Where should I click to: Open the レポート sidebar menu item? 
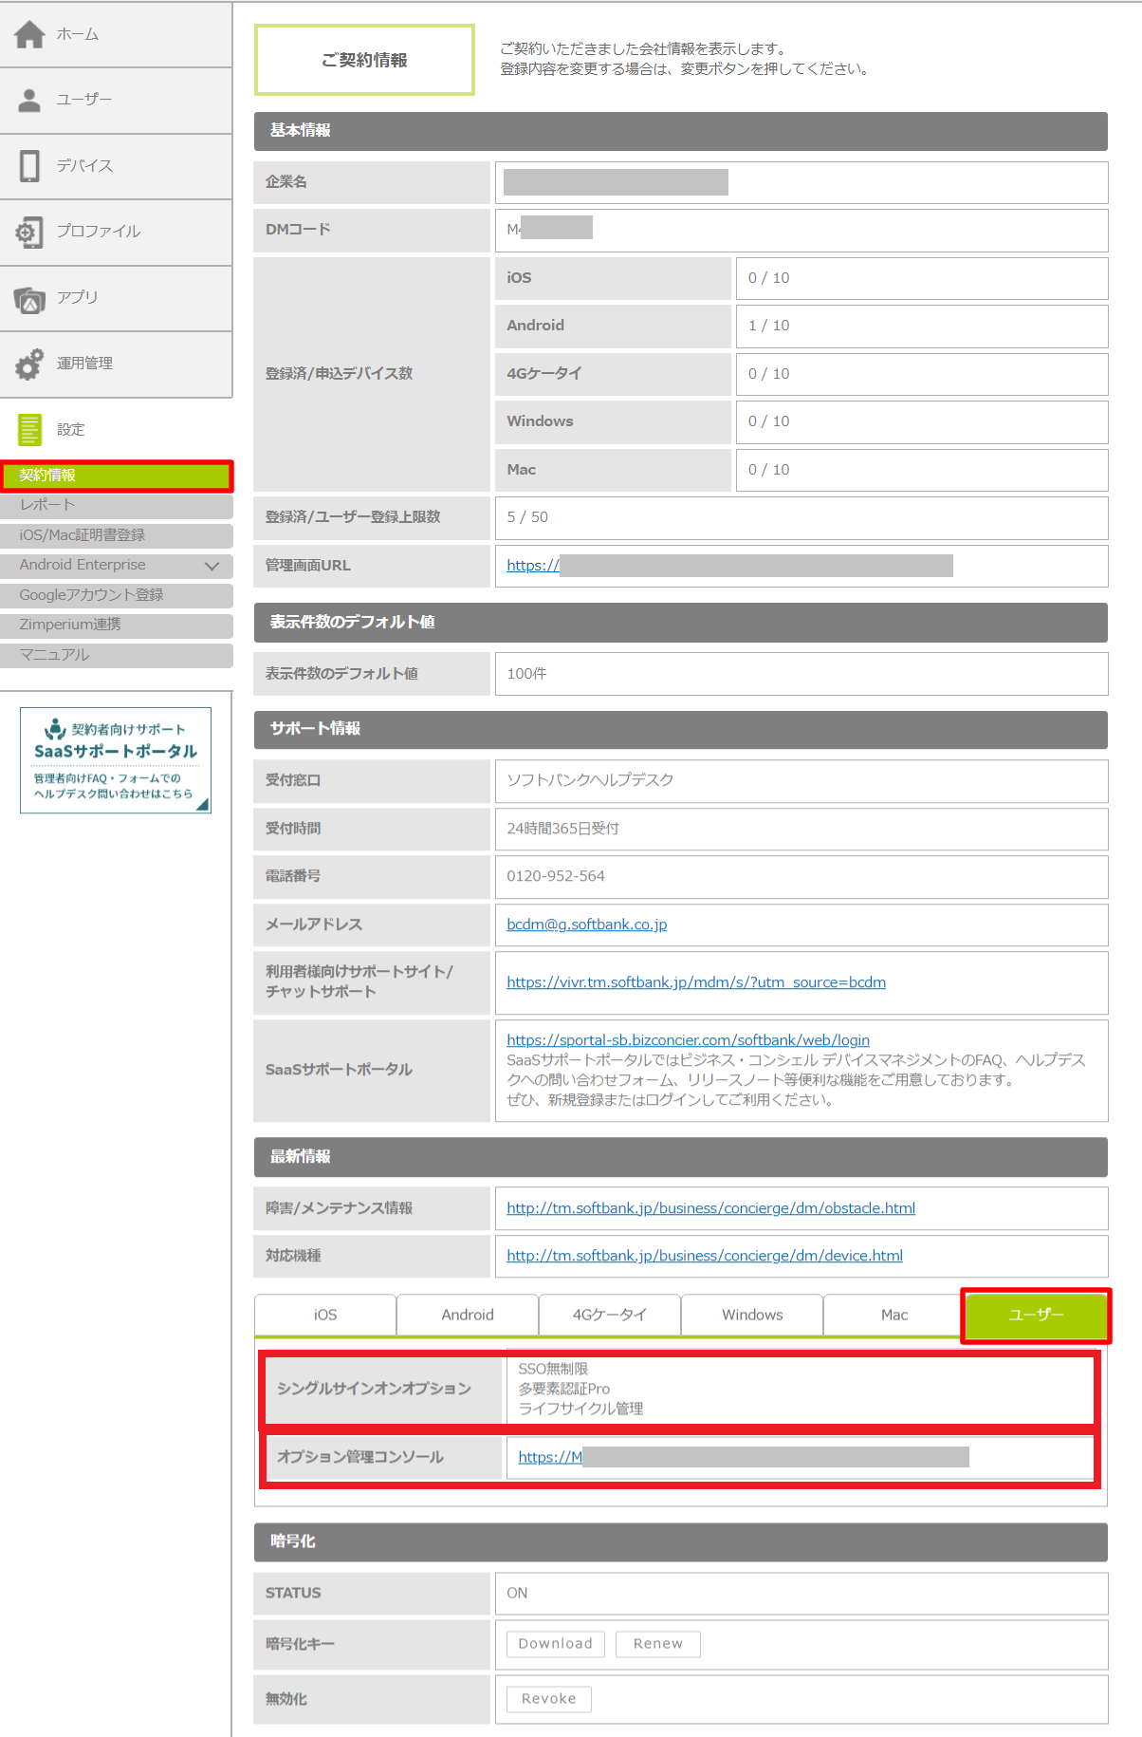(47, 505)
